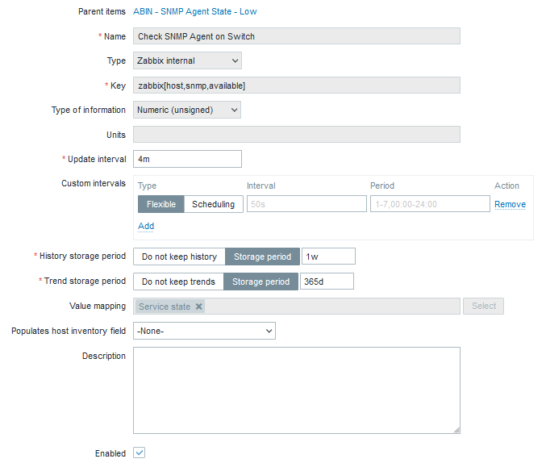Click the Update interval input field

(x=187, y=159)
